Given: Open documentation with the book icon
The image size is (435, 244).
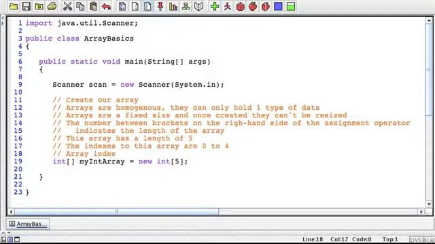Looking at the screenshot, I should 198,6.
